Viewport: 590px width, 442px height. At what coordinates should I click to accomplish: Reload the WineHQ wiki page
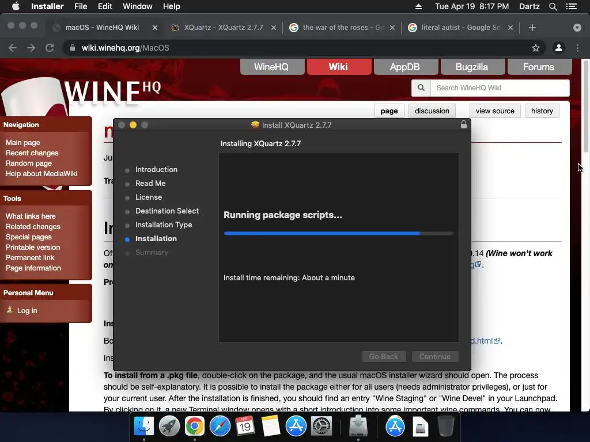[50, 48]
